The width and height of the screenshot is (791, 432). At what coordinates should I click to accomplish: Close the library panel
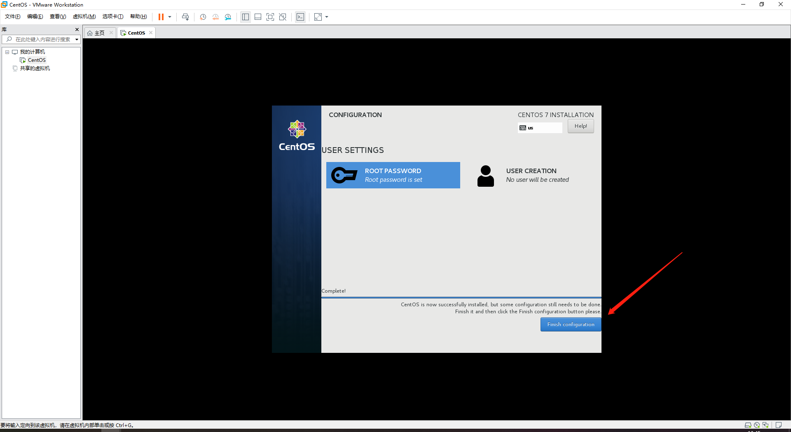77,29
